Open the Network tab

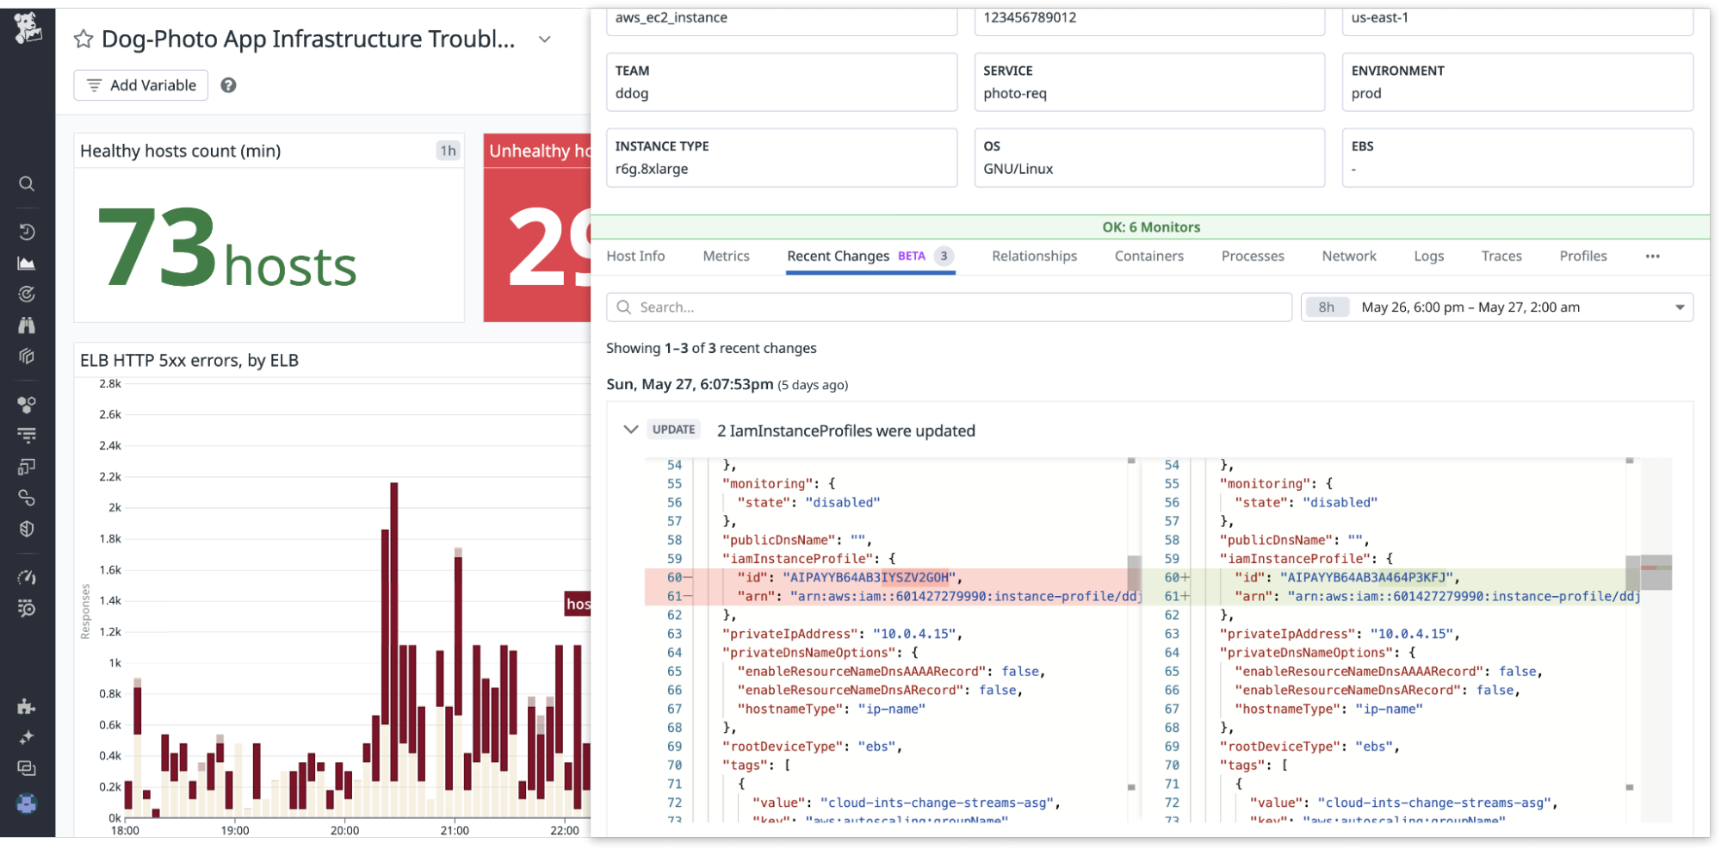[1348, 256]
